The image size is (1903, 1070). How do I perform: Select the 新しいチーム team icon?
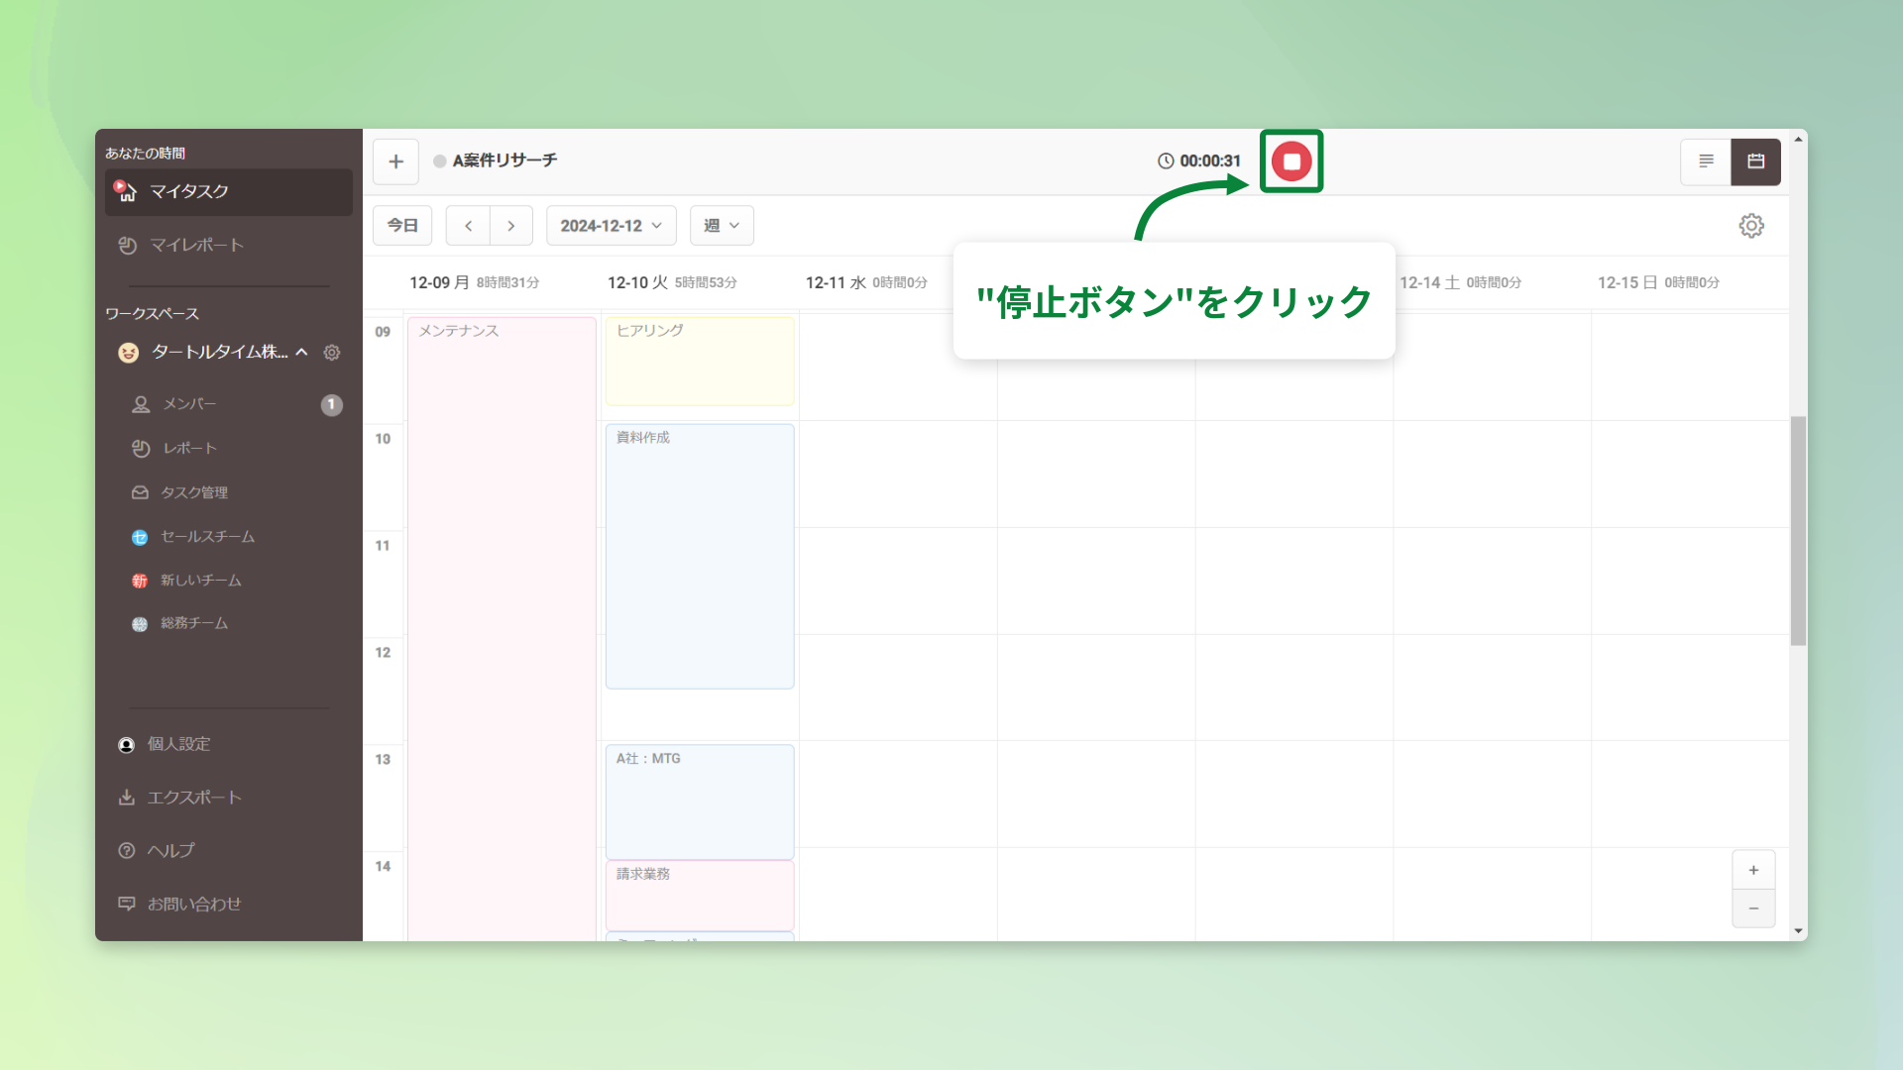tap(140, 581)
